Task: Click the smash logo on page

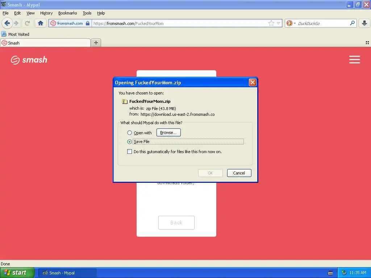Action: (x=29, y=60)
